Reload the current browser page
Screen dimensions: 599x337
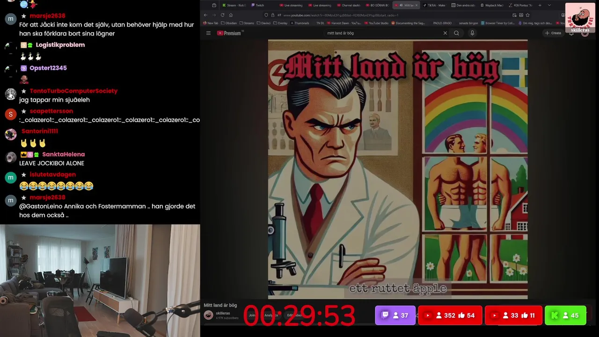click(222, 15)
